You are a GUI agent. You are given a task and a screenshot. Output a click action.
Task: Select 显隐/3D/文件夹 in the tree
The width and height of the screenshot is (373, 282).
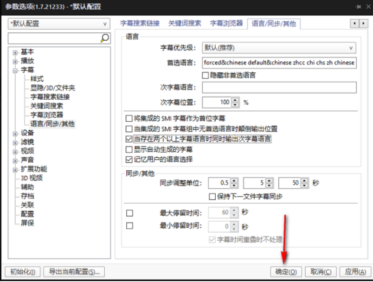(53, 88)
